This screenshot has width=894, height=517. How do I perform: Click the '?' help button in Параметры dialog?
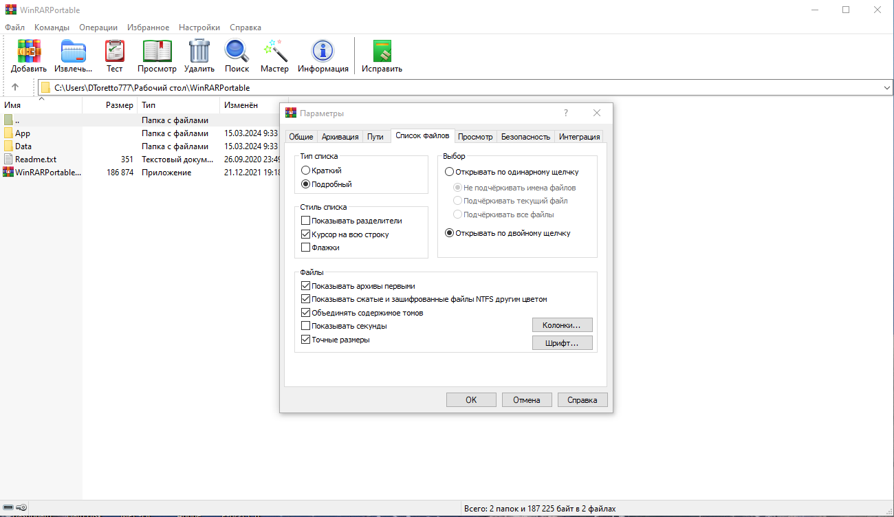(566, 113)
